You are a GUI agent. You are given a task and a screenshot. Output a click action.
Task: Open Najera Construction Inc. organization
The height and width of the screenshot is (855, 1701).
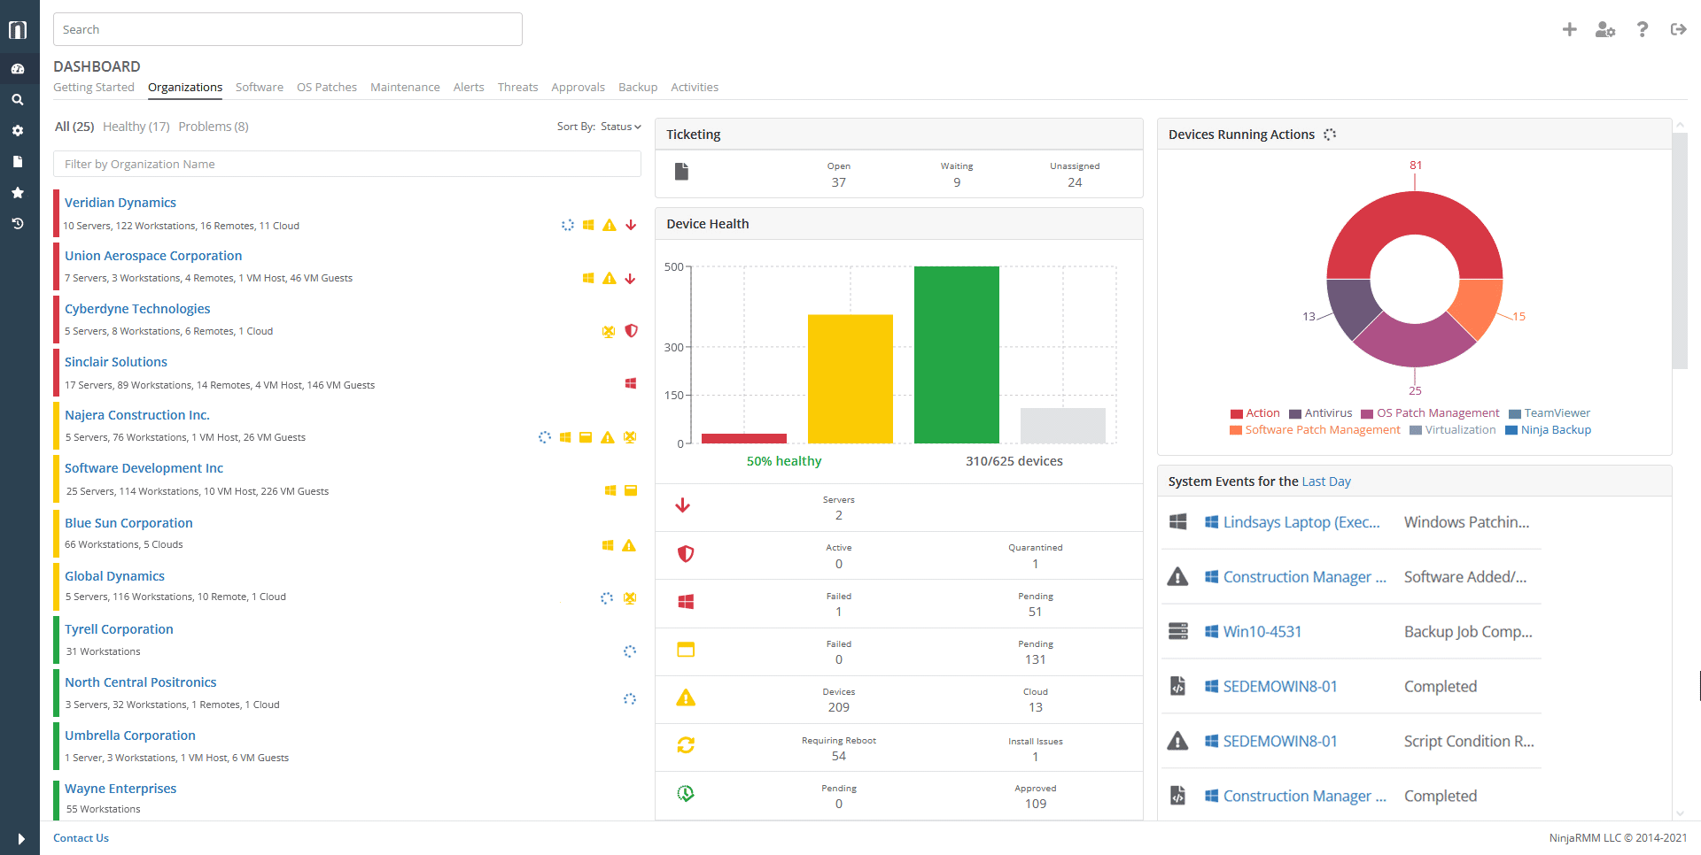click(137, 415)
